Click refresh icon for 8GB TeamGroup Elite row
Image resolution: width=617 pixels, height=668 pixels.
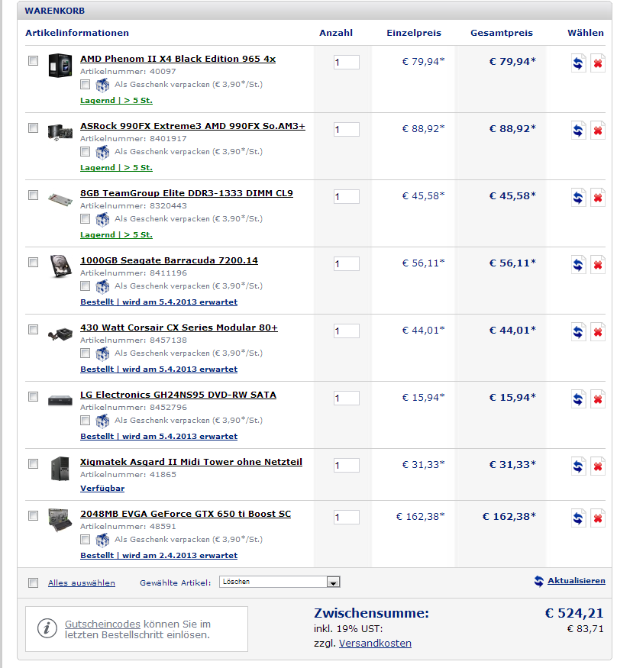pos(578,198)
